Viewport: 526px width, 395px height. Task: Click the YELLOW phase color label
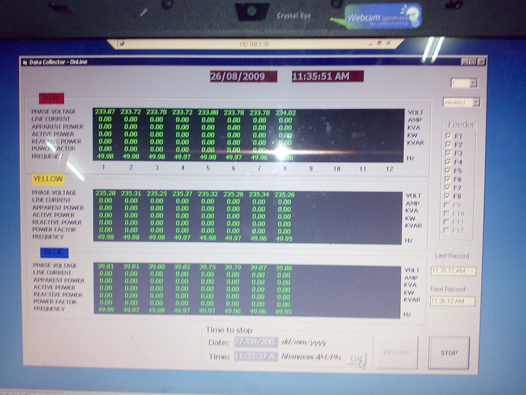point(48,179)
